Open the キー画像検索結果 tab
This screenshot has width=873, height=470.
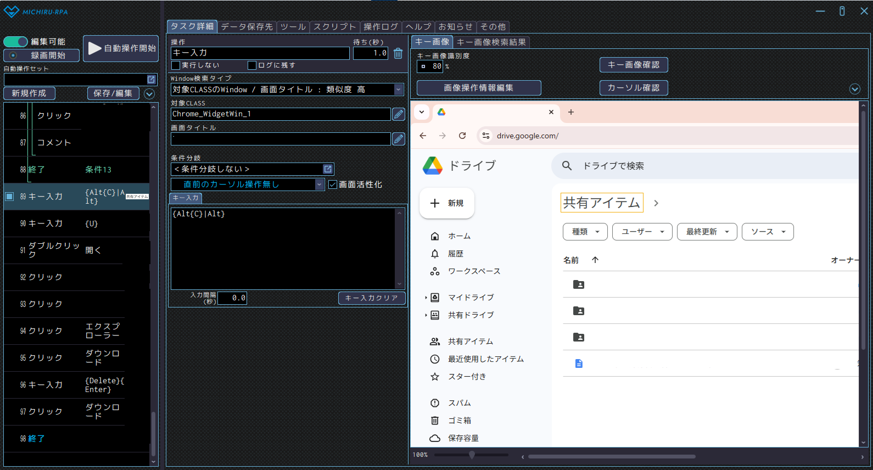pos(491,42)
